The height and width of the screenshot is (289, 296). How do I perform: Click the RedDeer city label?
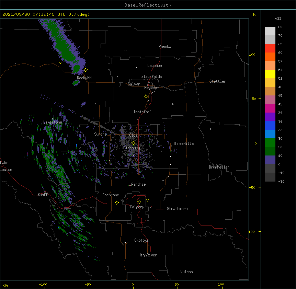tap(151, 88)
